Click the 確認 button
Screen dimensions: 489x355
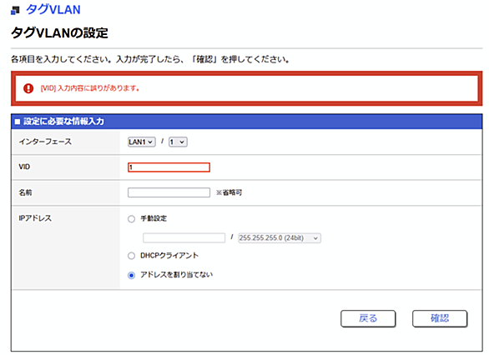click(440, 318)
